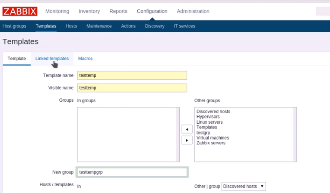Focus the New group field
This screenshot has width=330, height=193.
[x=132, y=172]
